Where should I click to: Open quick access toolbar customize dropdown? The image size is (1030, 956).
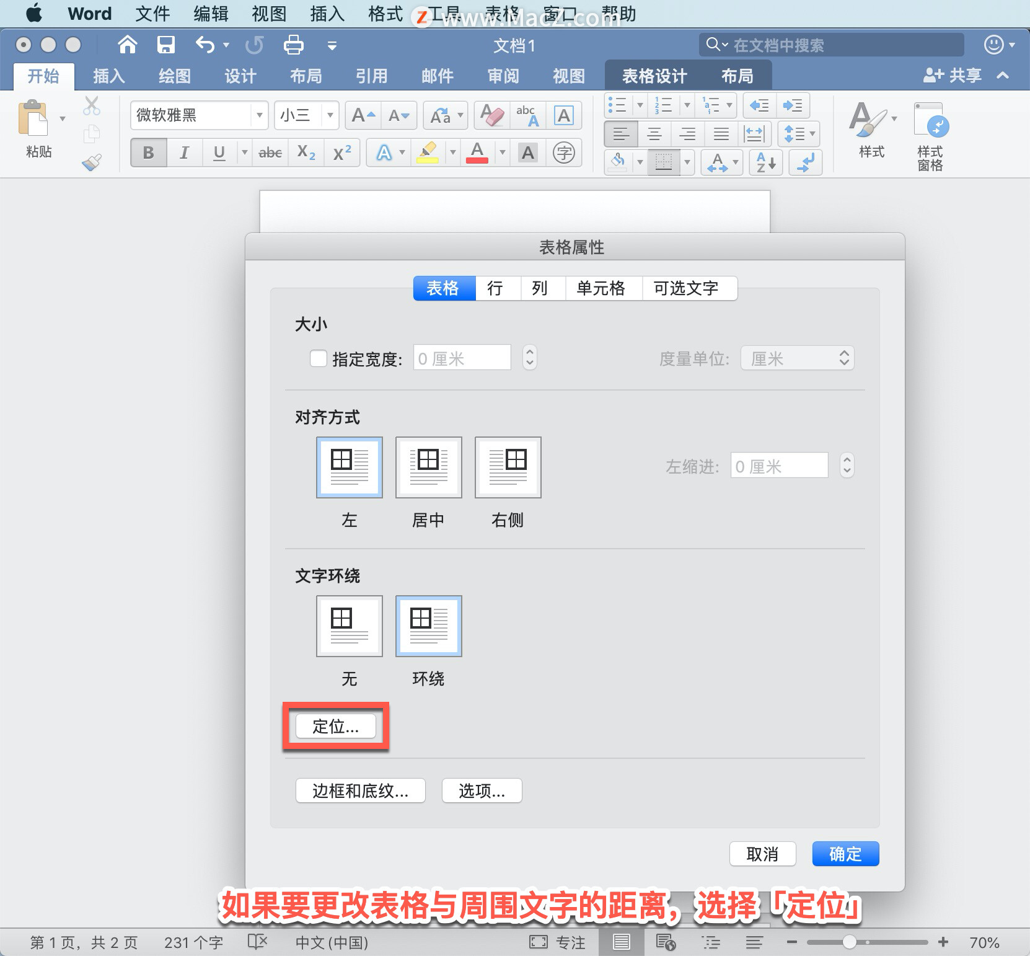(x=332, y=45)
